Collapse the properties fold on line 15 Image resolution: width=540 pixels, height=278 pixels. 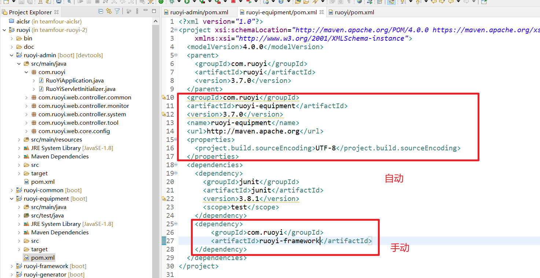176,139
